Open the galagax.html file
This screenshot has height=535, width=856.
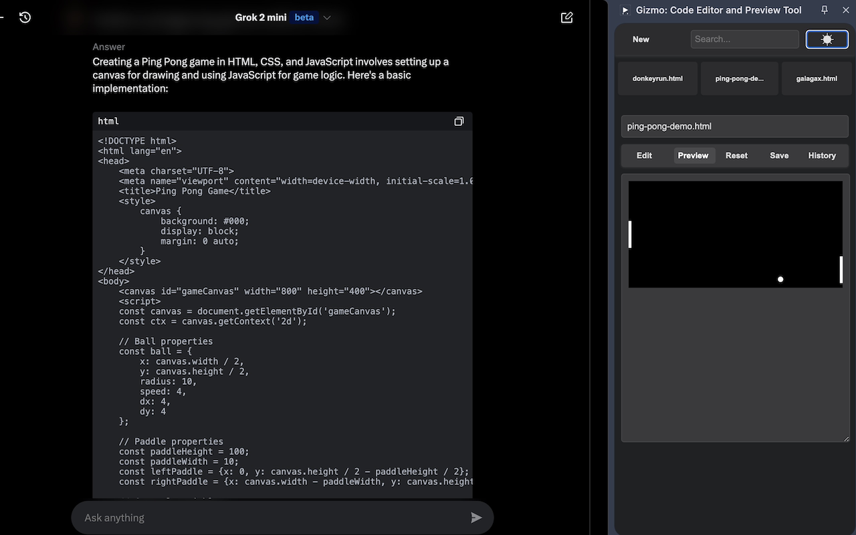point(816,78)
